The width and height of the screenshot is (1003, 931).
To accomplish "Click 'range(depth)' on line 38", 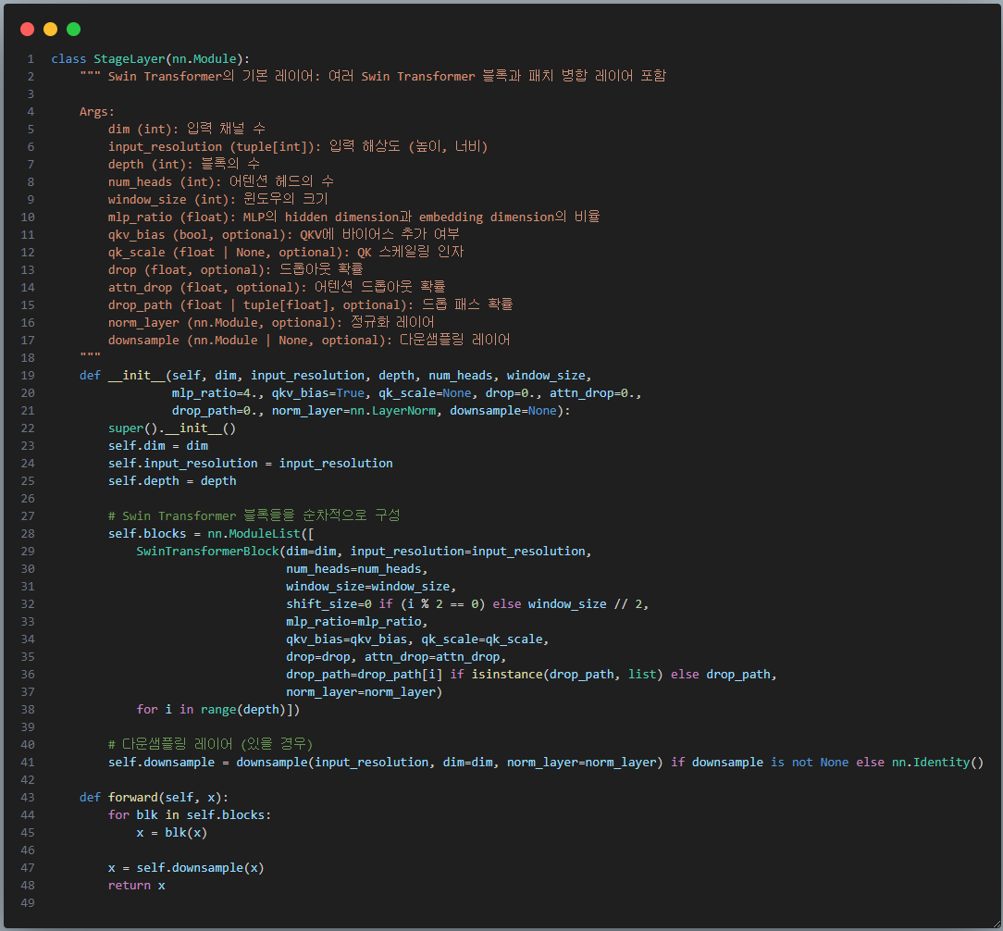I will pos(243,710).
